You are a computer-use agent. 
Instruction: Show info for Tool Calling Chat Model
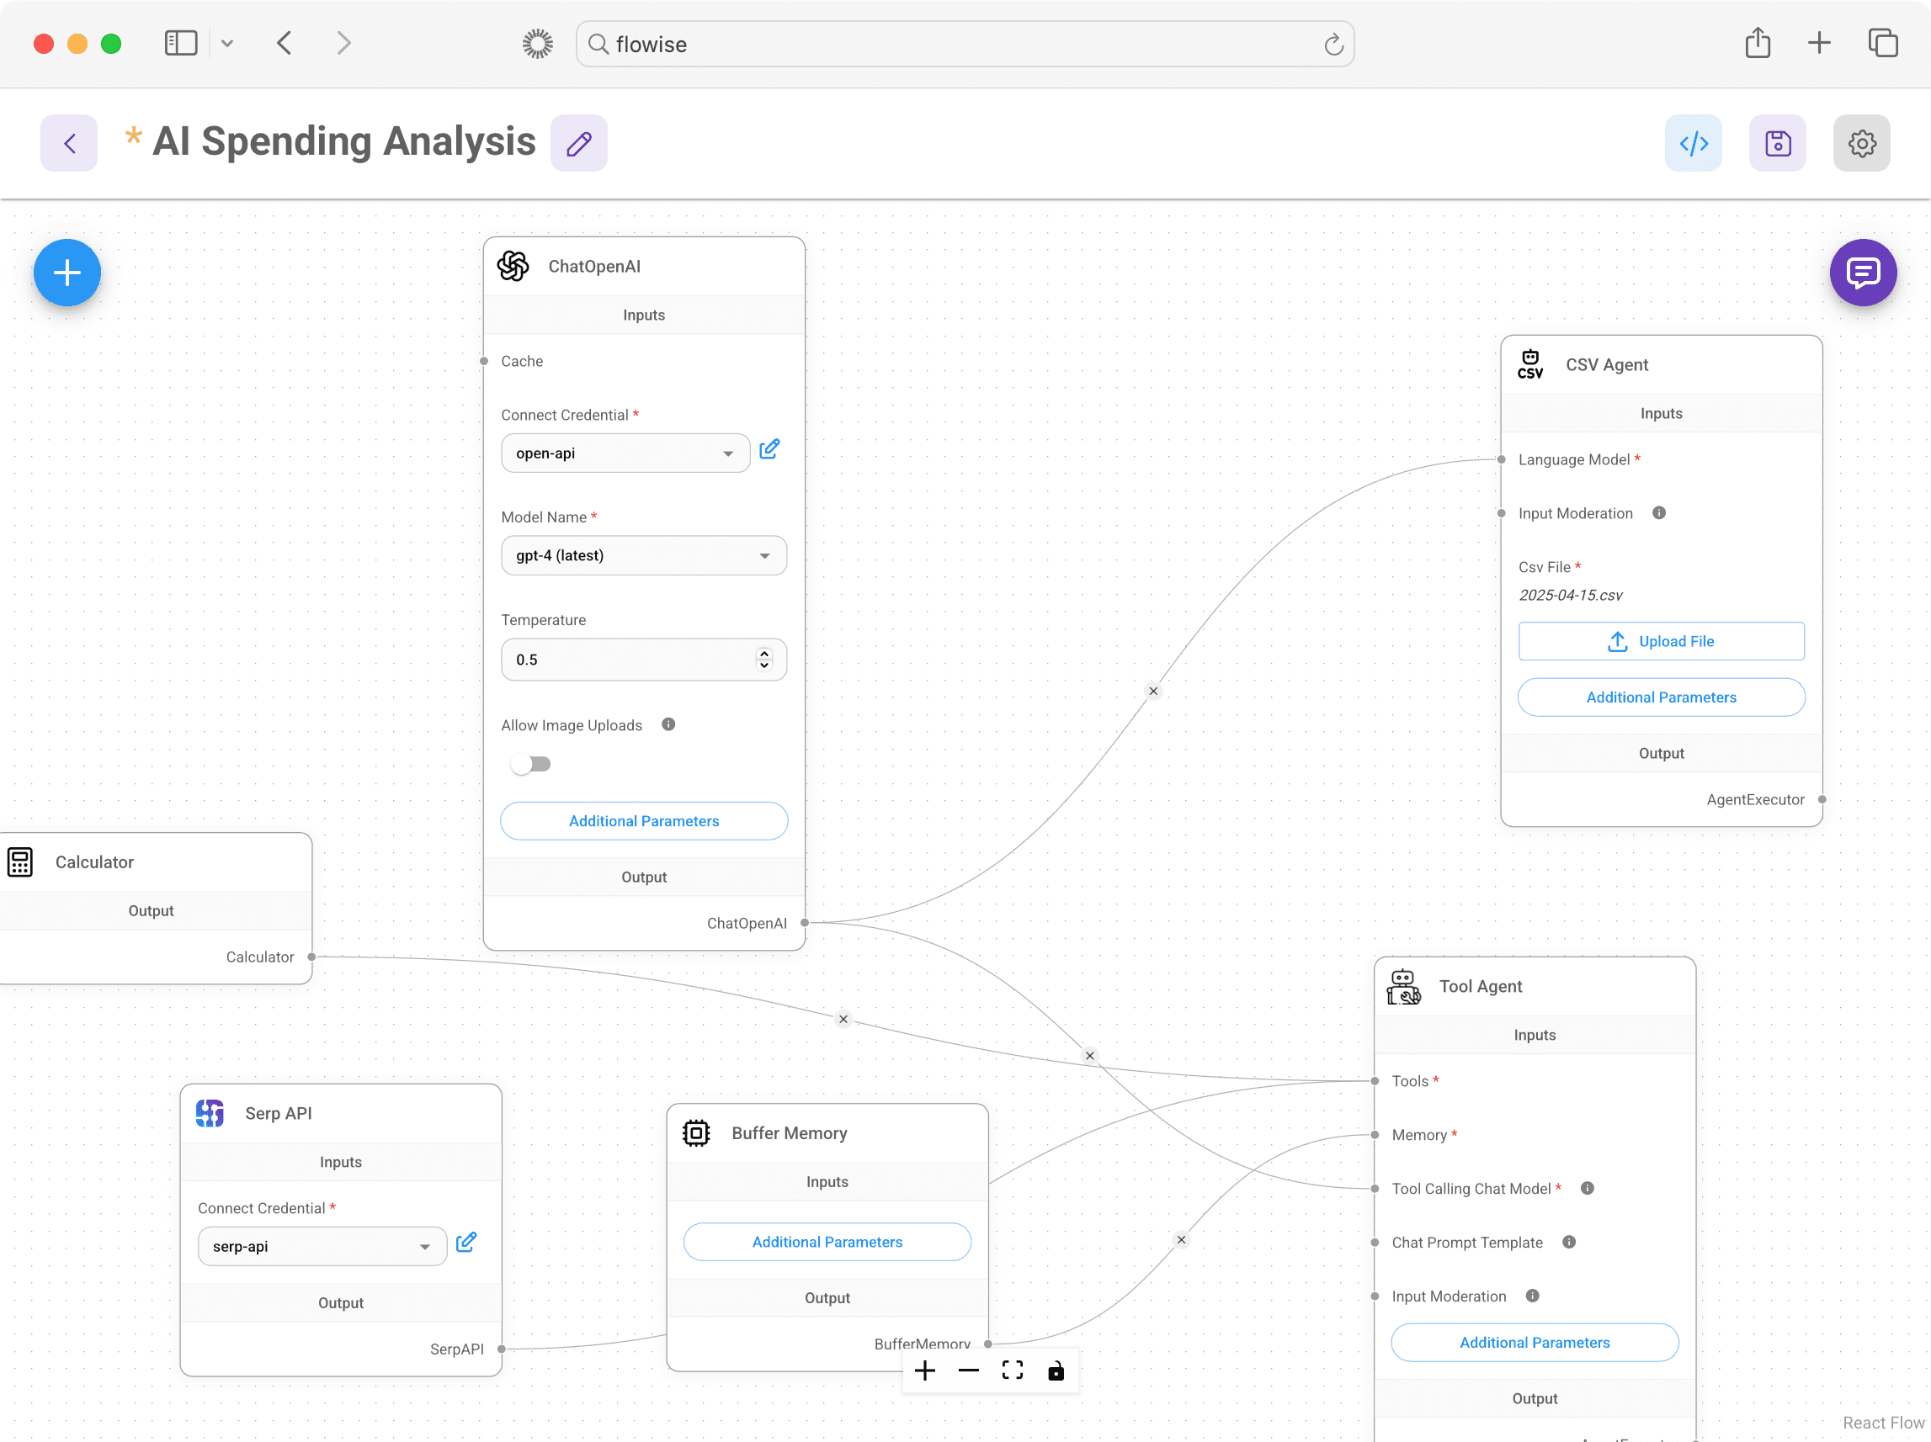coord(1587,1188)
